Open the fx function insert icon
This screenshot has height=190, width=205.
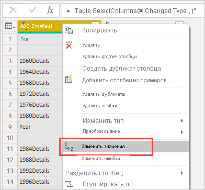click(x=50, y=11)
